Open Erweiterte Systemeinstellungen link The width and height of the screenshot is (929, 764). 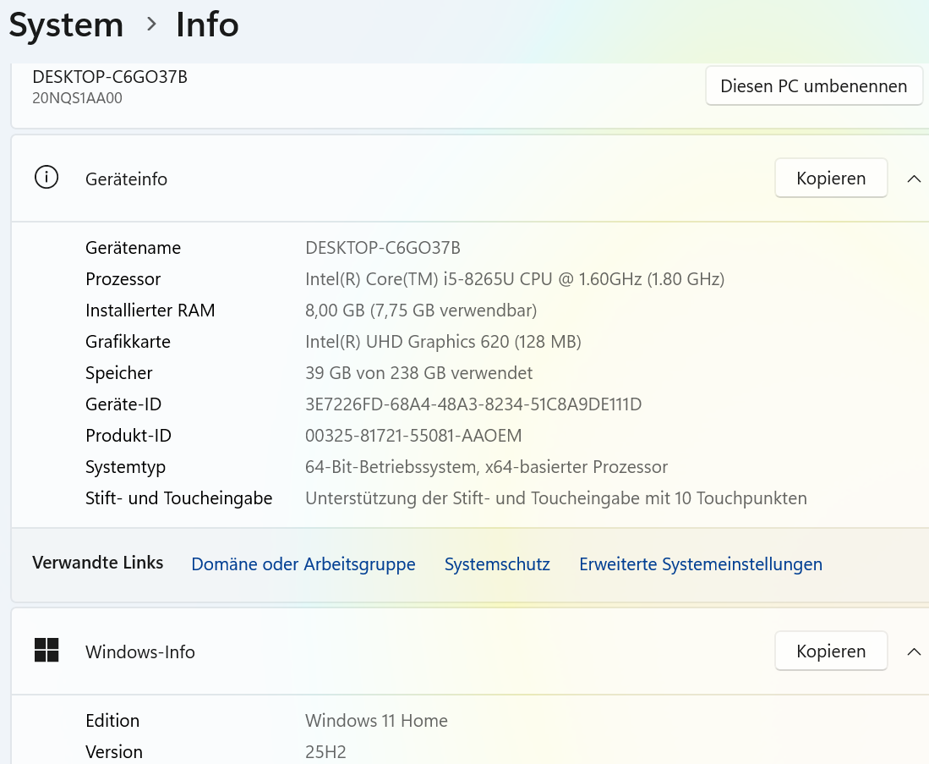tap(700, 563)
